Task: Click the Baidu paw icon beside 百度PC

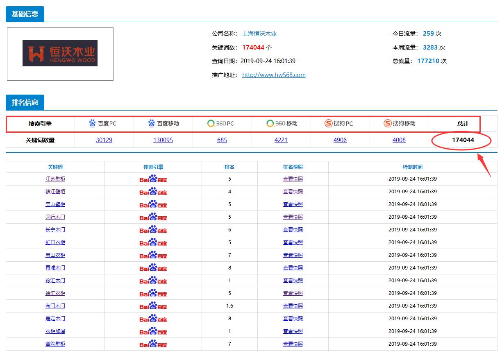Action: (x=92, y=123)
